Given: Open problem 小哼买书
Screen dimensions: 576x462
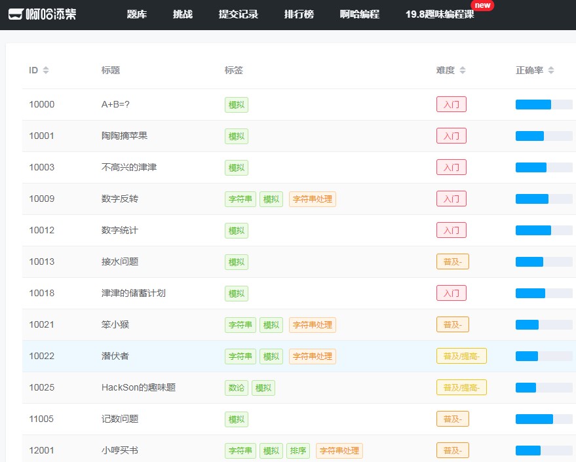Looking at the screenshot, I should (120, 451).
